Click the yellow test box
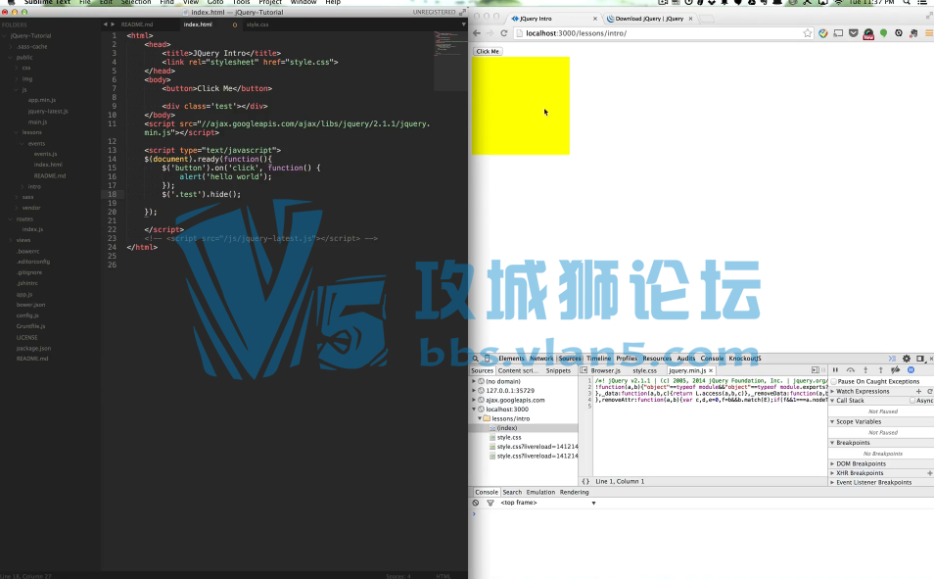This screenshot has width=934, height=579. pos(521,106)
